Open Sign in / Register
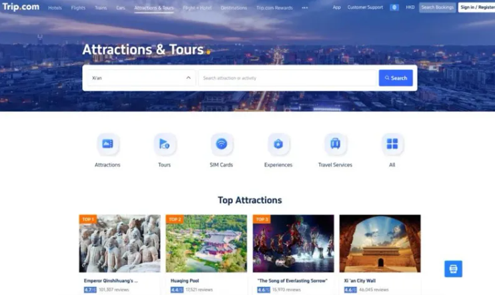This screenshot has height=295, width=495. pyautogui.click(x=477, y=7)
